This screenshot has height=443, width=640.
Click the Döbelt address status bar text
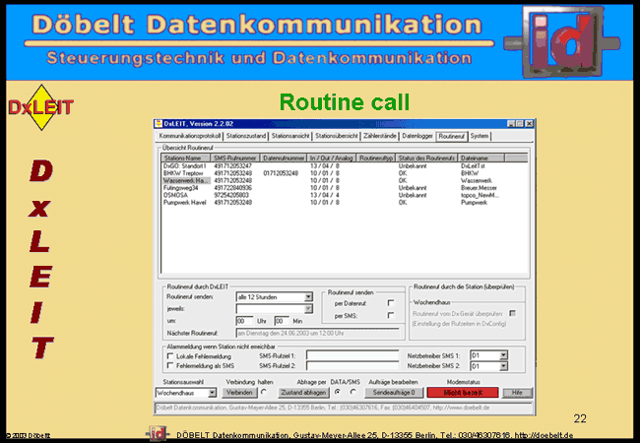[322, 408]
